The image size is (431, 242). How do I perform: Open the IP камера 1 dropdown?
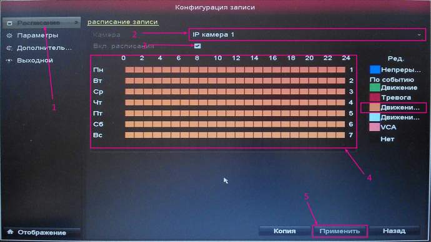[307, 35]
